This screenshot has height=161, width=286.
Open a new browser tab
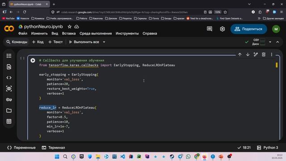[x=54, y=4]
